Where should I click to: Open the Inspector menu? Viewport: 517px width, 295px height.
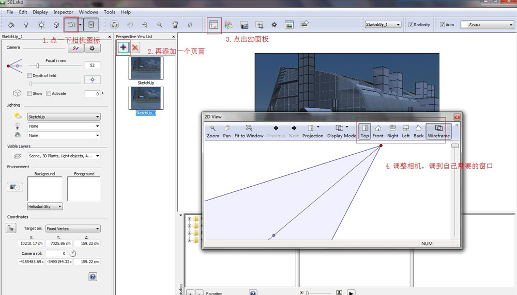[x=63, y=12]
